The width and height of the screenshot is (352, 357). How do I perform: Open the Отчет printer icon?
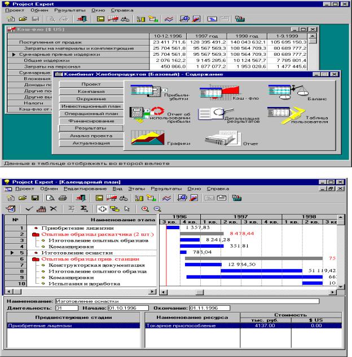pos(223,138)
